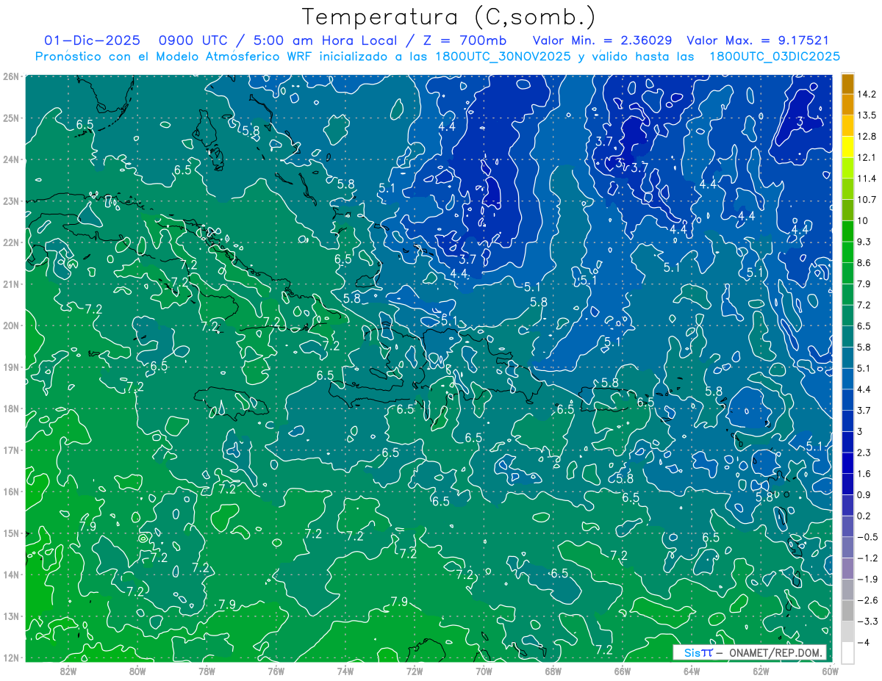Click the '72W' longitude label
The height and width of the screenshot is (681, 882).
pyautogui.click(x=415, y=670)
